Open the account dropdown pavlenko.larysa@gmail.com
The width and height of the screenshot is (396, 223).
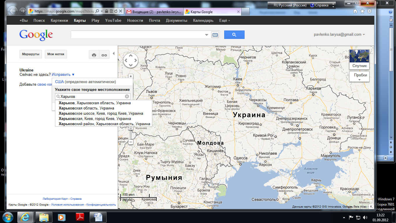[x=339, y=35]
